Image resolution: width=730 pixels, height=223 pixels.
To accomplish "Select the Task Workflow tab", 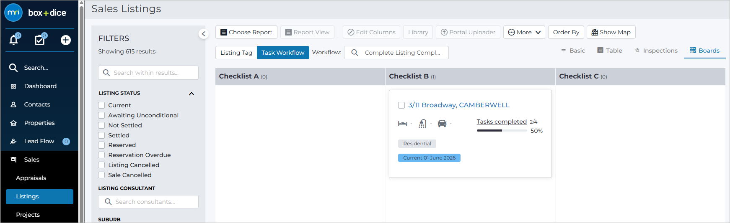I will click(x=283, y=53).
